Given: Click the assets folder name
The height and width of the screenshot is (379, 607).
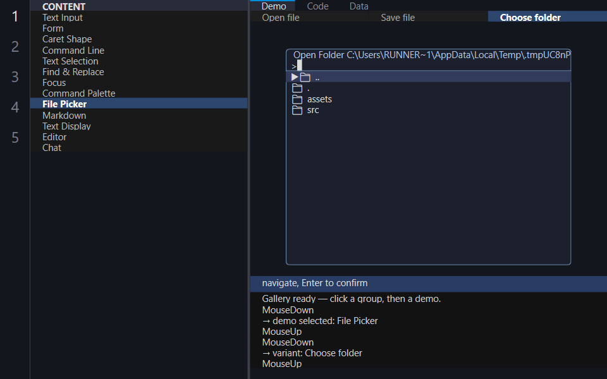Looking at the screenshot, I should tap(319, 99).
